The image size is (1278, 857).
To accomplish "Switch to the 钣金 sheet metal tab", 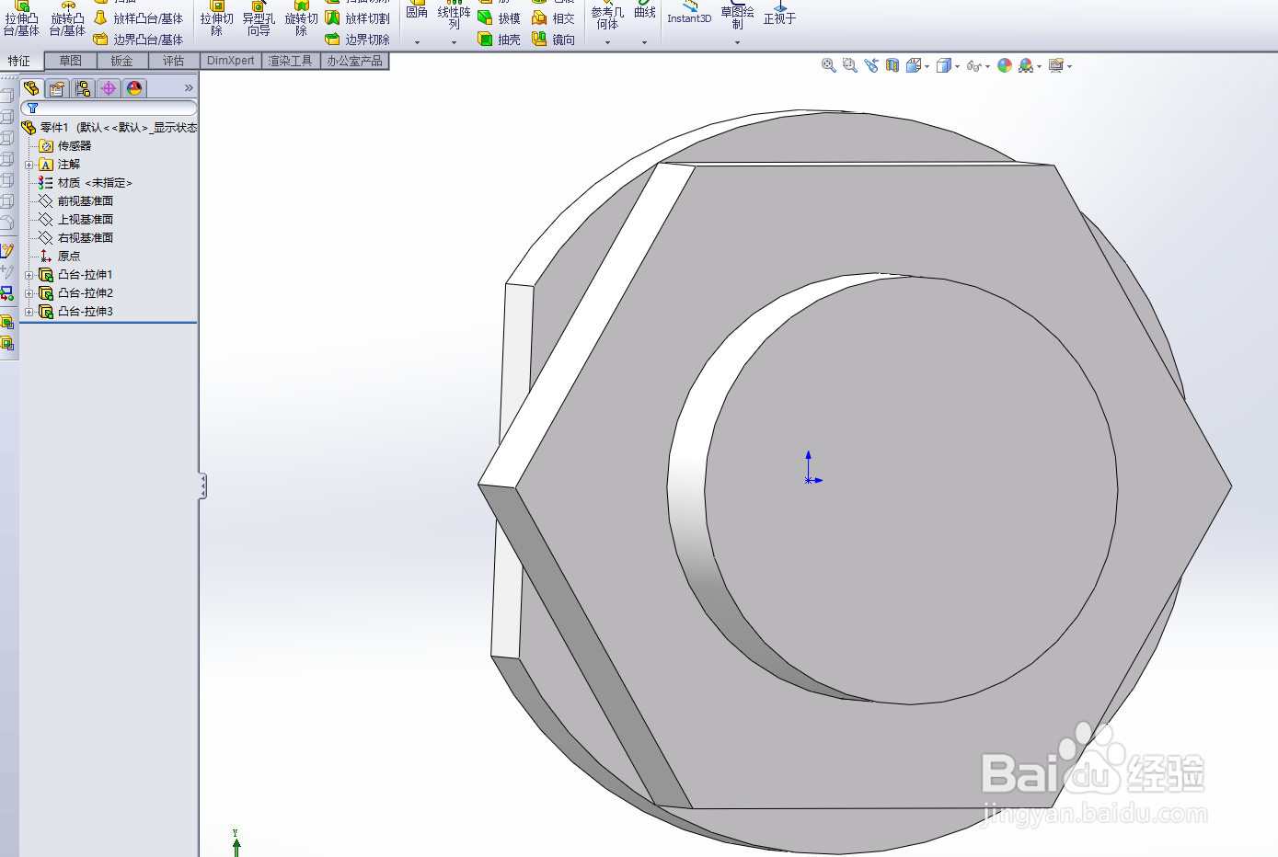I will (122, 61).
